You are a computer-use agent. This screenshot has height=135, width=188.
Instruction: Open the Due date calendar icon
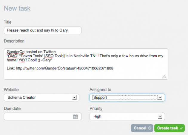[75, 117]
